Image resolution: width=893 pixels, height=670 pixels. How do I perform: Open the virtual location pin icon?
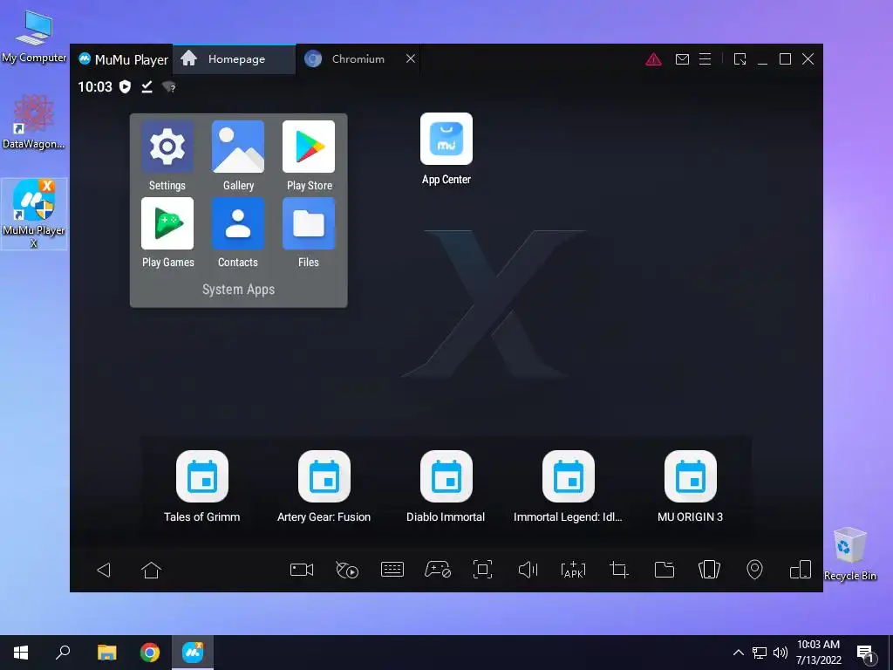754,570
